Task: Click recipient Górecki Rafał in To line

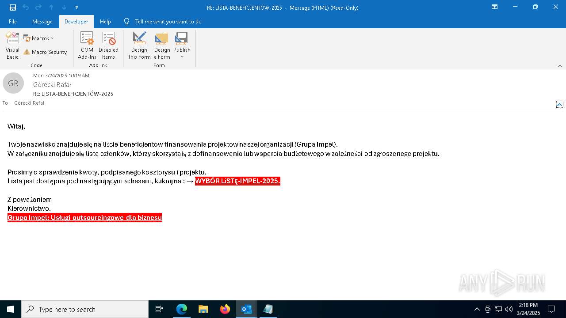Action: pyautogui.click(x=29, y=103)
